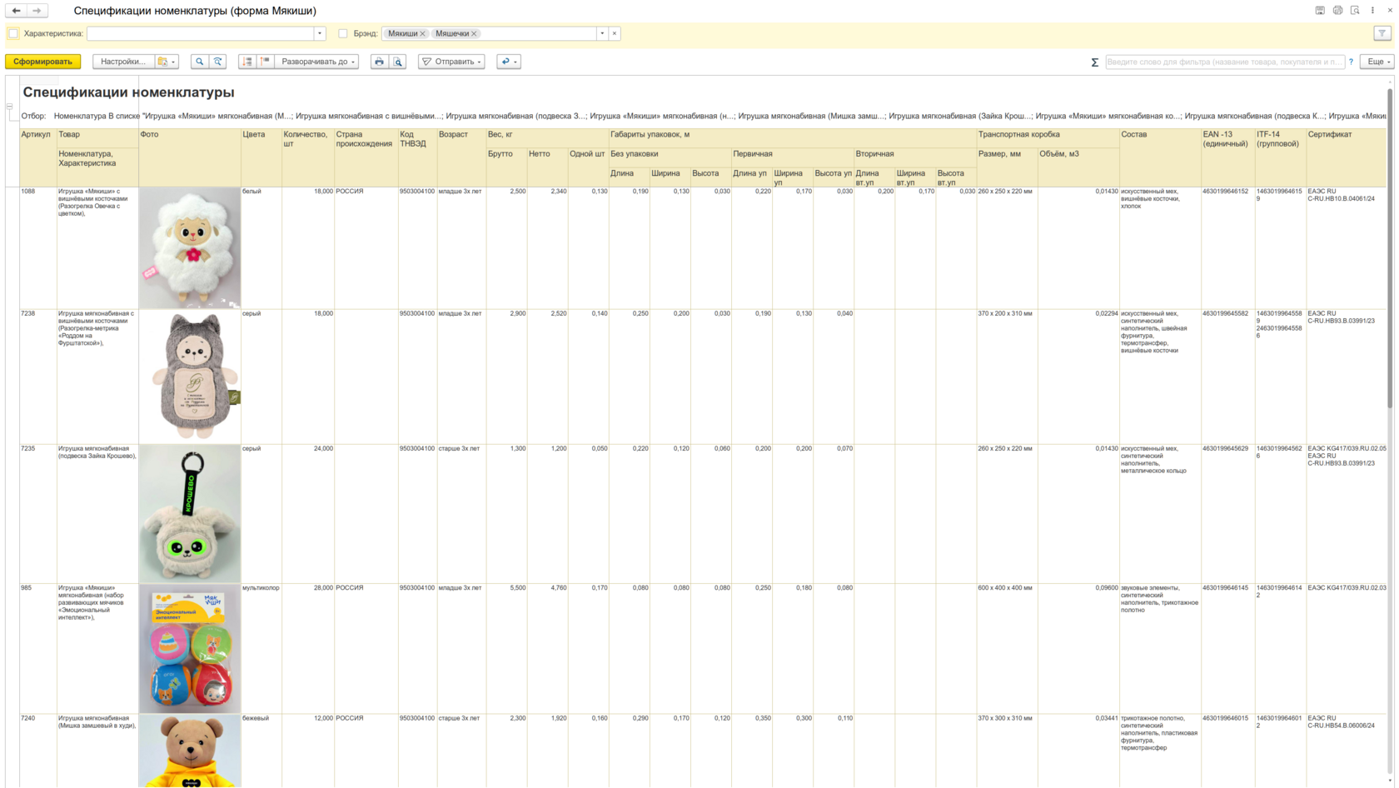Image resolution: width=1399 pixels, height=788 pixels.
Task: Click the find magnifier icon in the toolbar
Action: tap(200, 62)
